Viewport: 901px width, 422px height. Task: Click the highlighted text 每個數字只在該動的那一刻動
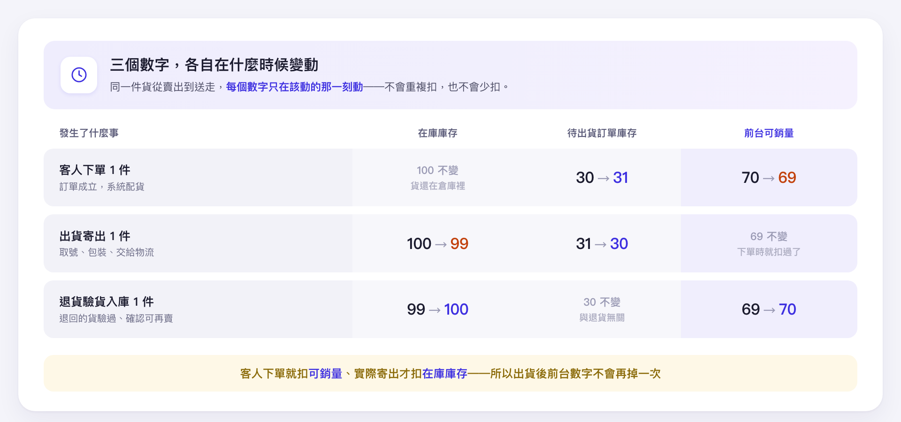click(295, 87)
